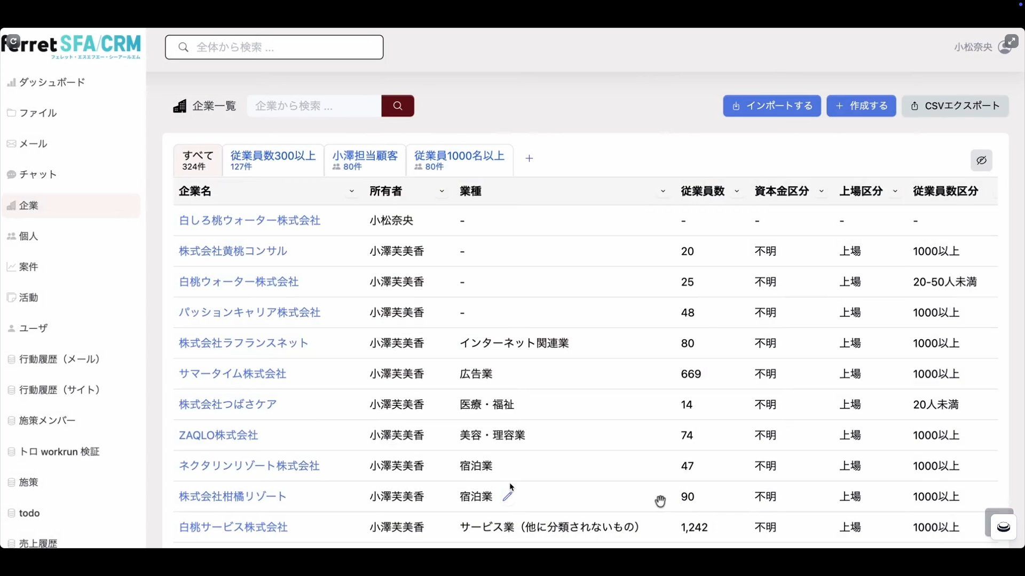This screenshot has width=1025, height=576.
Task: Open the user avatar icon next to 小松奈央
Action: click(x=1004, y=47)
